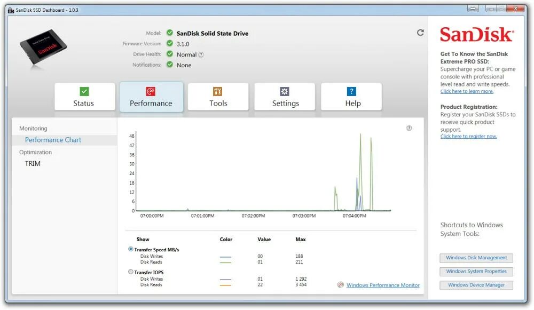534x310 pixels.
Task: Click the firmware version value '3.1.0'
Action: (183, 44)
